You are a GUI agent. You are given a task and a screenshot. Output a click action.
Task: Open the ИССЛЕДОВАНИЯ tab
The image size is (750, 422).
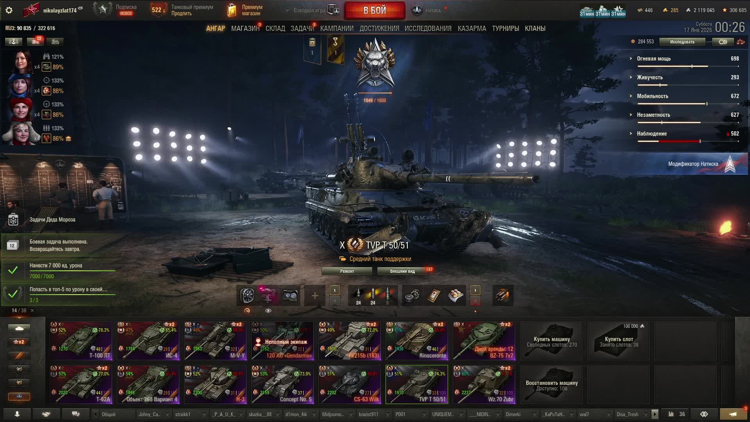pos(428,29)
